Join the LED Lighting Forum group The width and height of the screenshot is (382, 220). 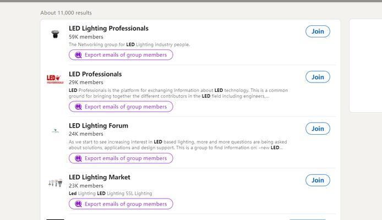318,129
